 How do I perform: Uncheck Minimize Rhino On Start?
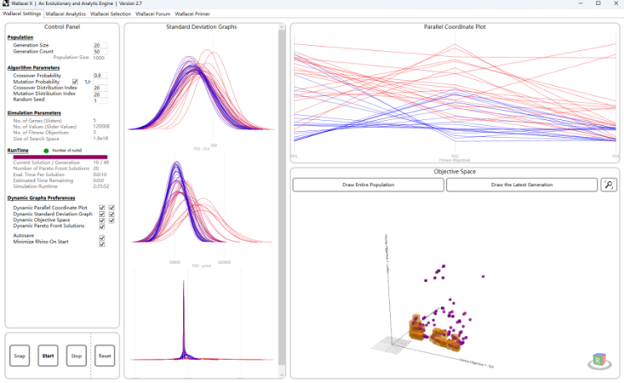coord(102,244)
